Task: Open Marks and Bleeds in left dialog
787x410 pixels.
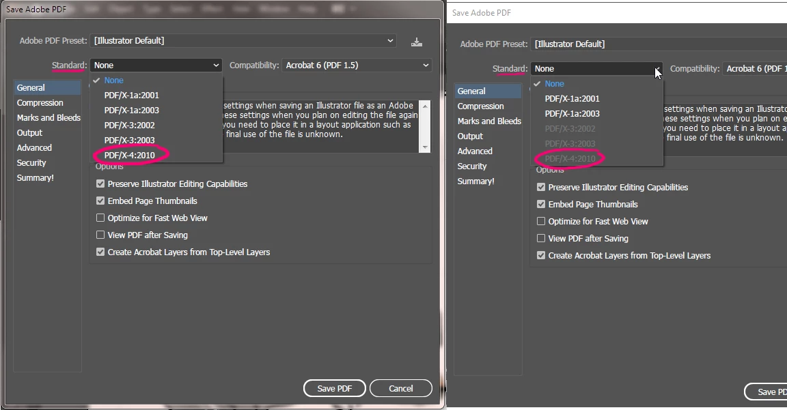Action: point(49,118)
